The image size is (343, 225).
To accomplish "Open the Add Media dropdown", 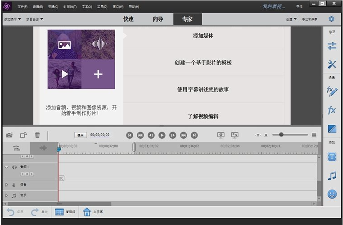I will [13, 19].
